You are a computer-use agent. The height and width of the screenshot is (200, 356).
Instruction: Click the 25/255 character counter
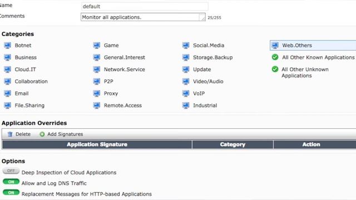coord(214,18)
